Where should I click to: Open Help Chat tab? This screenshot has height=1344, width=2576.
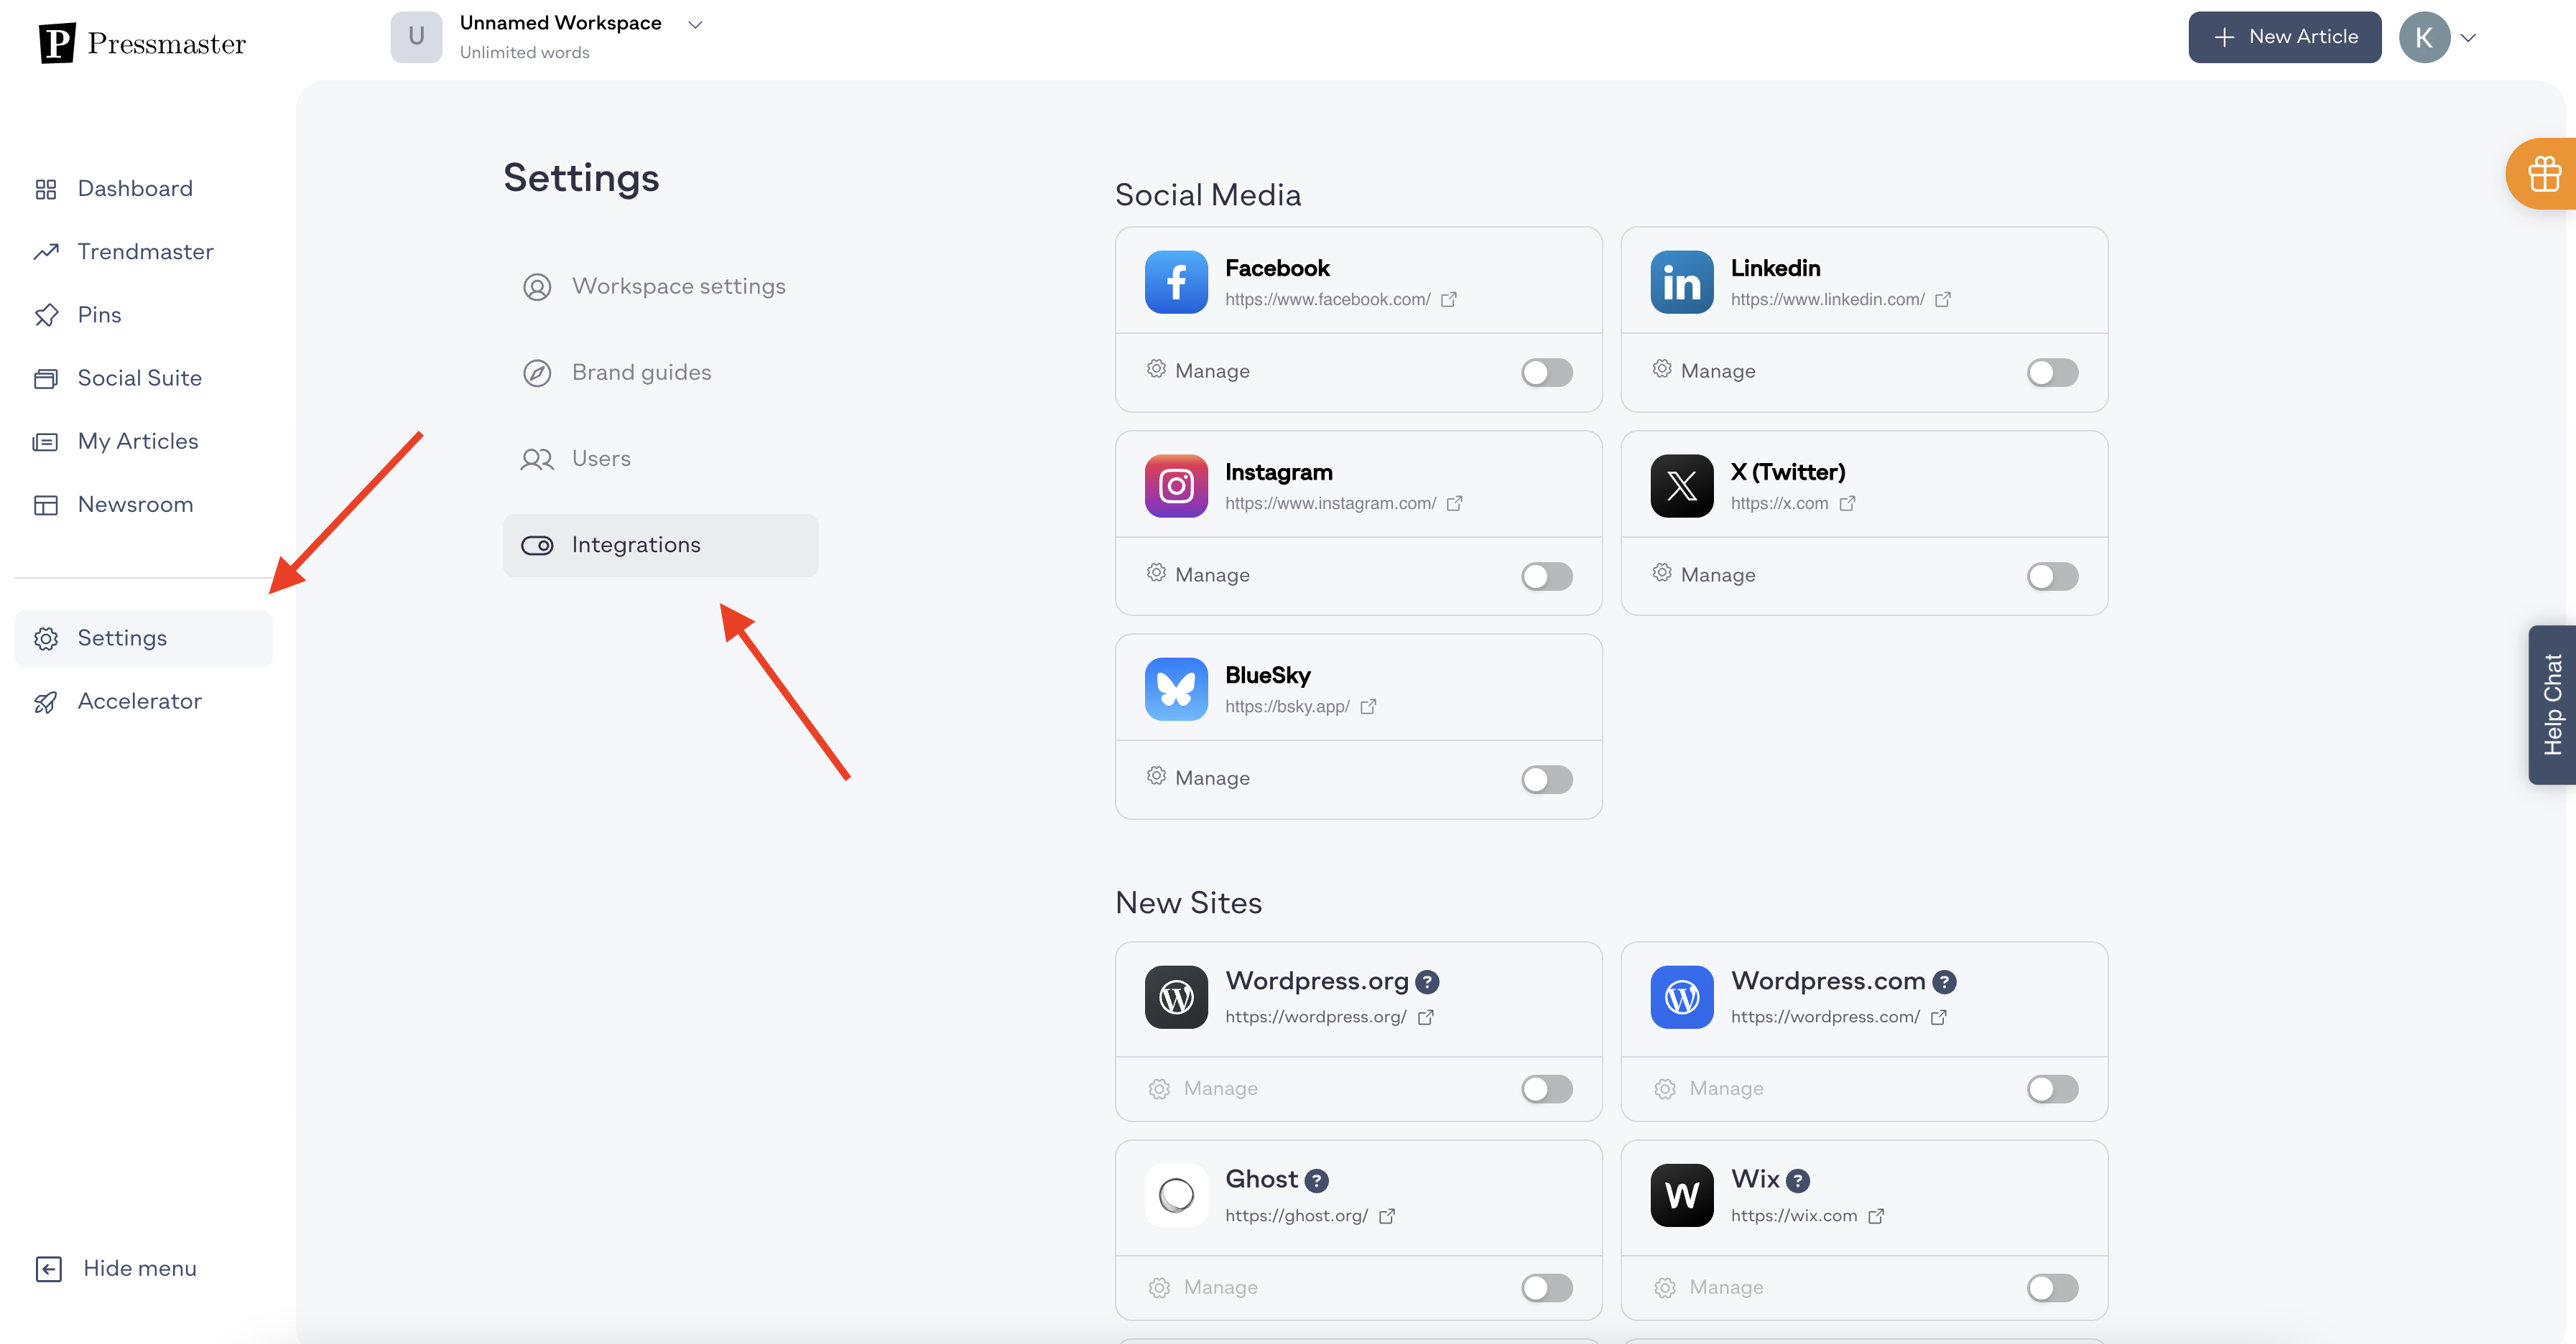(x=2552, y=704)
